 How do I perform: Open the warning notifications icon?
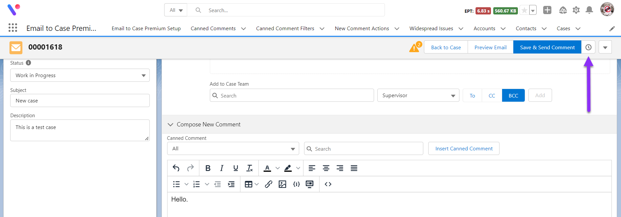pyautogui.click(x=415, y=47)
